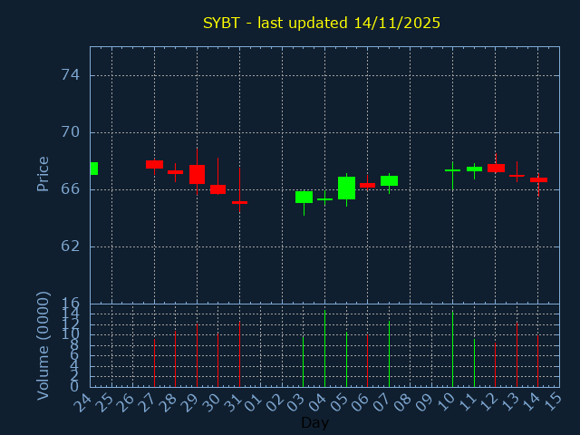This screenshot has height=435, width=580.
Task: Click the red volume bar for day 27
Action: (x=154, y=362)
